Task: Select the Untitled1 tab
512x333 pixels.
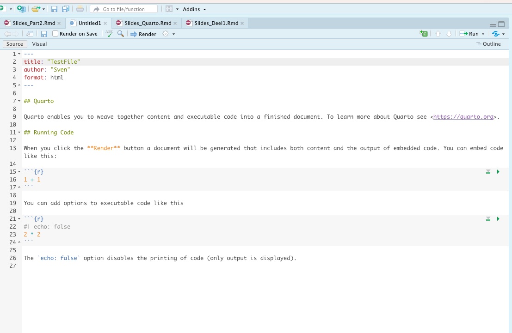Action: pyautogui.click(x=89, y=23)
